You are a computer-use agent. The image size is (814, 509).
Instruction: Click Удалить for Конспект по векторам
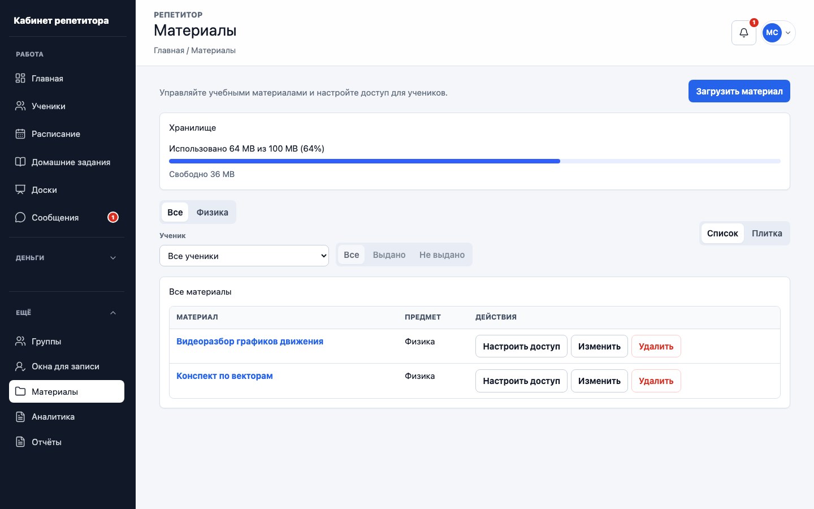pyautogui.click(x=656, y=381)
